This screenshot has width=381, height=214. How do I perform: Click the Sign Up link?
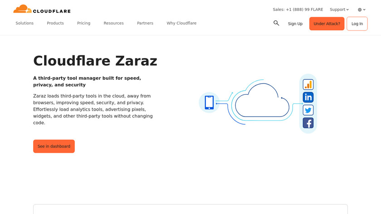pos(295,24)
